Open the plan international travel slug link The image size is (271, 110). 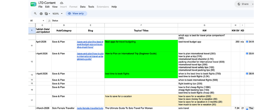(90, 56)
